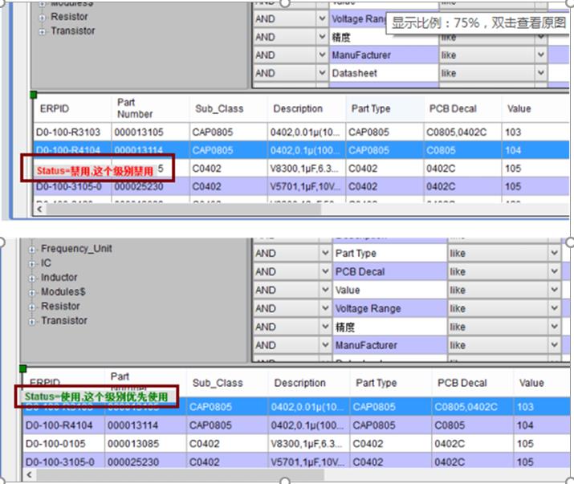Expand the Frequency_Unit tree node

(32, 250)
